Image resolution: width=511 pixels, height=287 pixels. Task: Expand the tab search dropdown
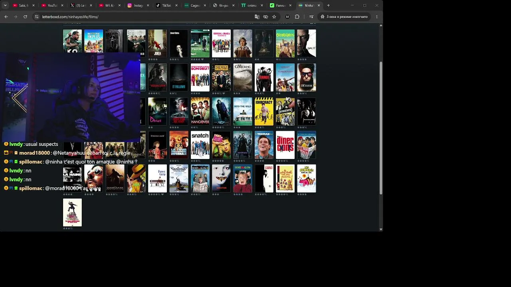point(5,6)
